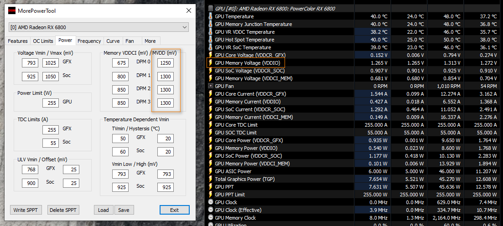
Task: Click lightning icon beside GPU SoC Voltage
Action: coord(210,71)
